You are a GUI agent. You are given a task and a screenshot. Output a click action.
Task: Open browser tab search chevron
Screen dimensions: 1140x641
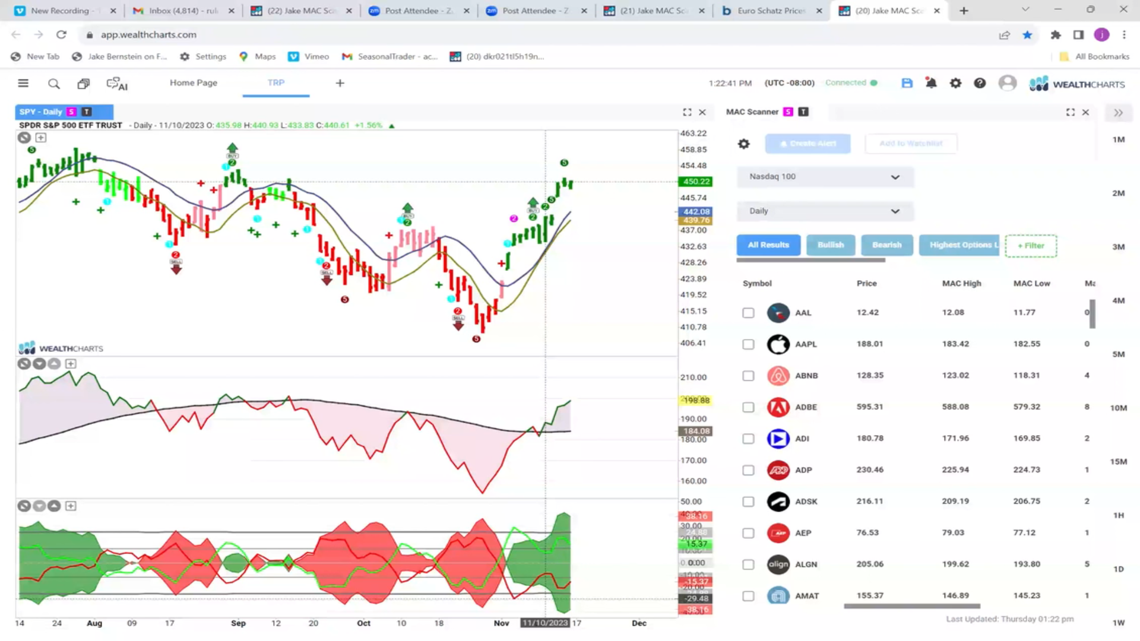(1025, 10)
